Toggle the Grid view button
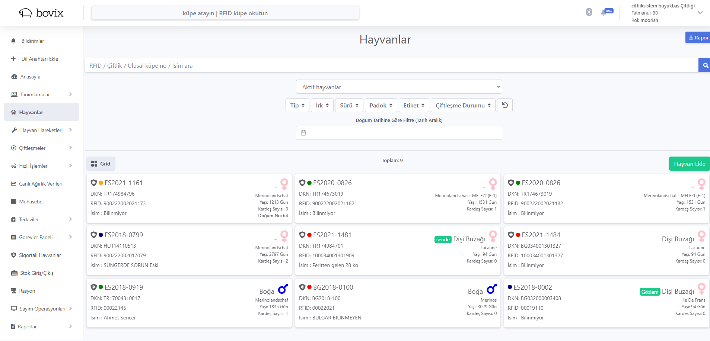The width and height of the screenshot is (710, 341). [101, 164]
